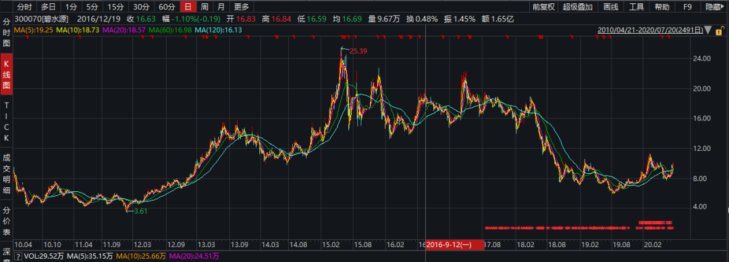
Task: Click the volume MA(20):24.51万 label
Action: pos(194,256)
